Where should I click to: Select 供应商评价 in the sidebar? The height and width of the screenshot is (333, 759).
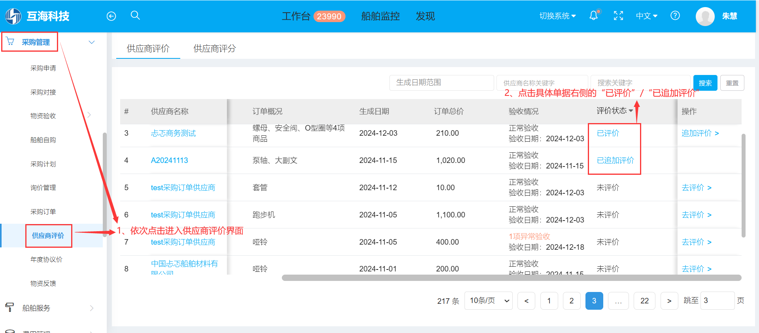point(48,236)
